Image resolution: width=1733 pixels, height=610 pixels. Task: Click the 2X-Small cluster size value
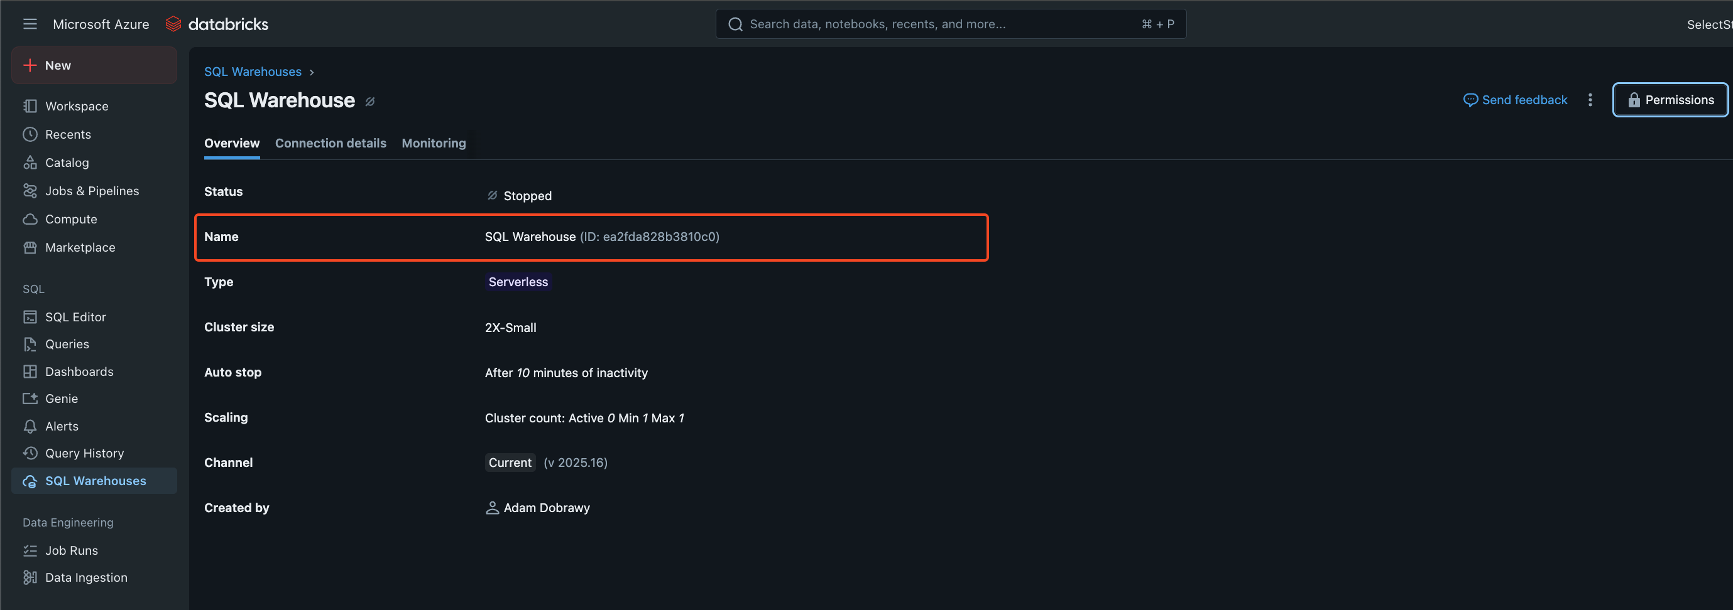[x=511, y=328]
